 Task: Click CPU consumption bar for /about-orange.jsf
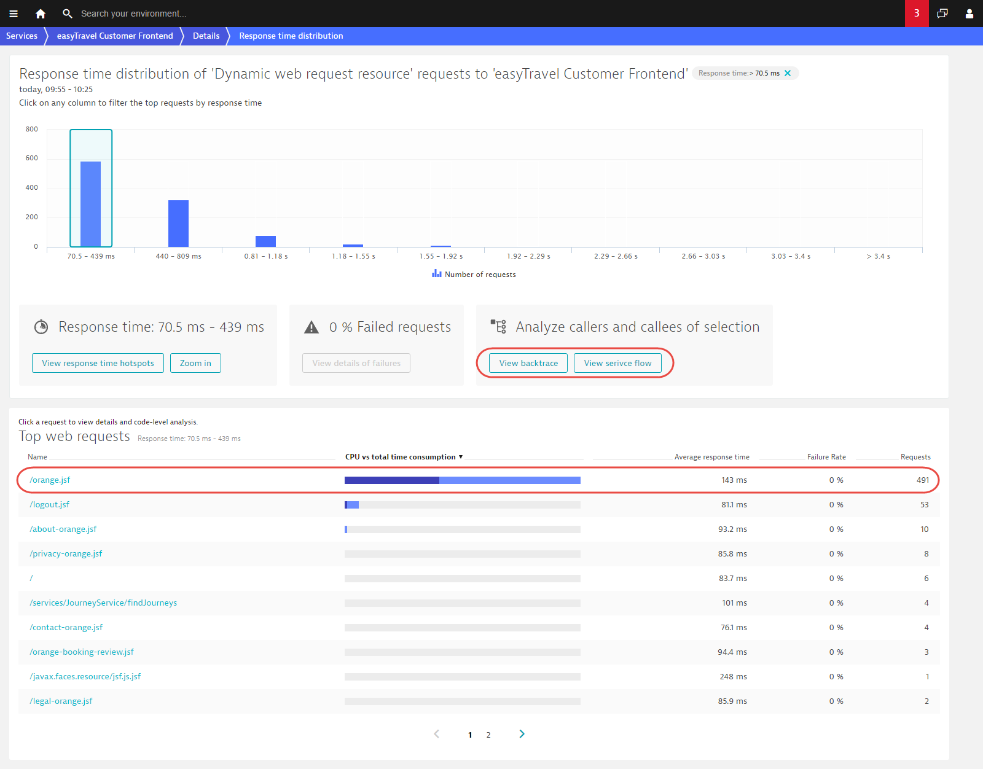pos(463,529)
